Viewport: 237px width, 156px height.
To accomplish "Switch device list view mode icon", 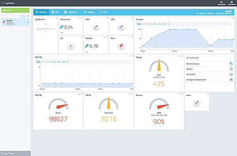I will coord(28,16).
